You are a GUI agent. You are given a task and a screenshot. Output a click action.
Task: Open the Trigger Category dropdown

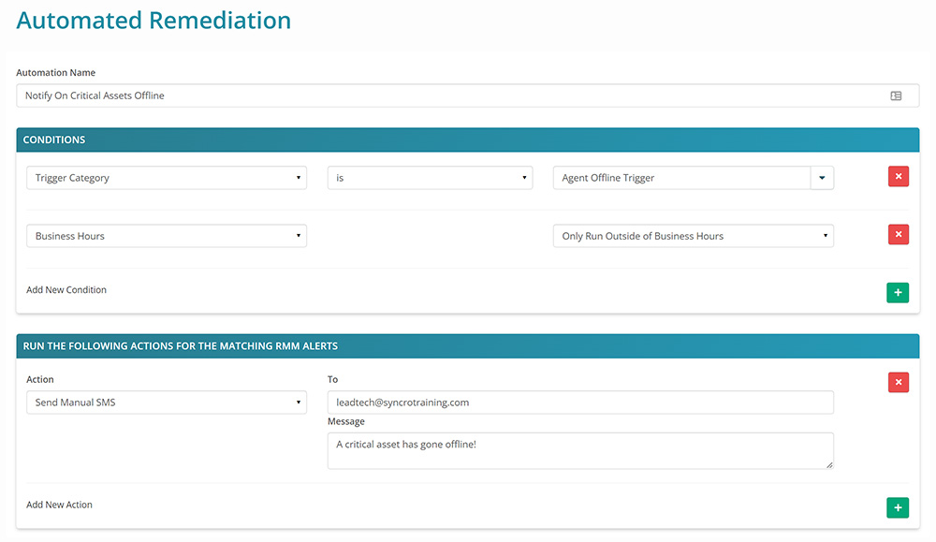167,178
